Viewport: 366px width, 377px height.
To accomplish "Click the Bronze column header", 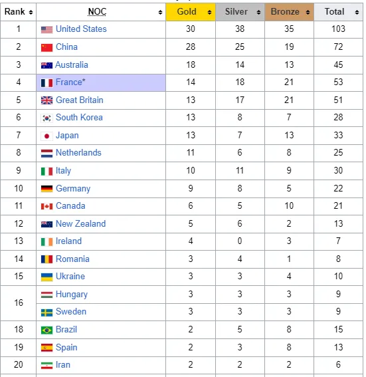I will pos(289,12).
